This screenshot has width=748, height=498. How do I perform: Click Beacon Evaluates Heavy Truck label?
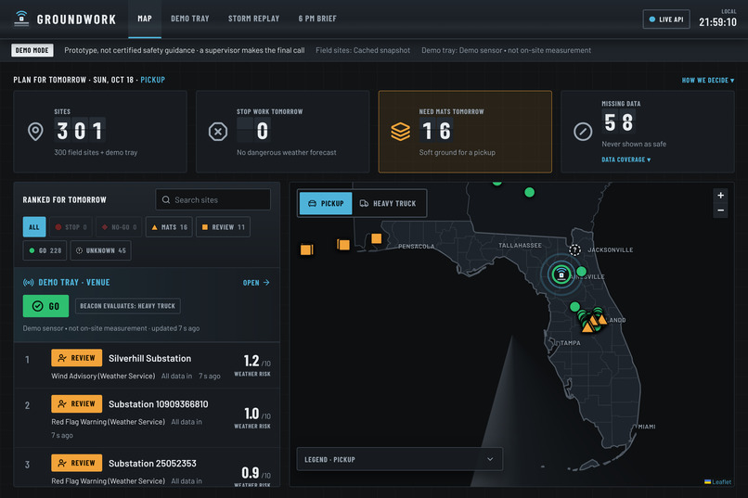pos(127,306)
